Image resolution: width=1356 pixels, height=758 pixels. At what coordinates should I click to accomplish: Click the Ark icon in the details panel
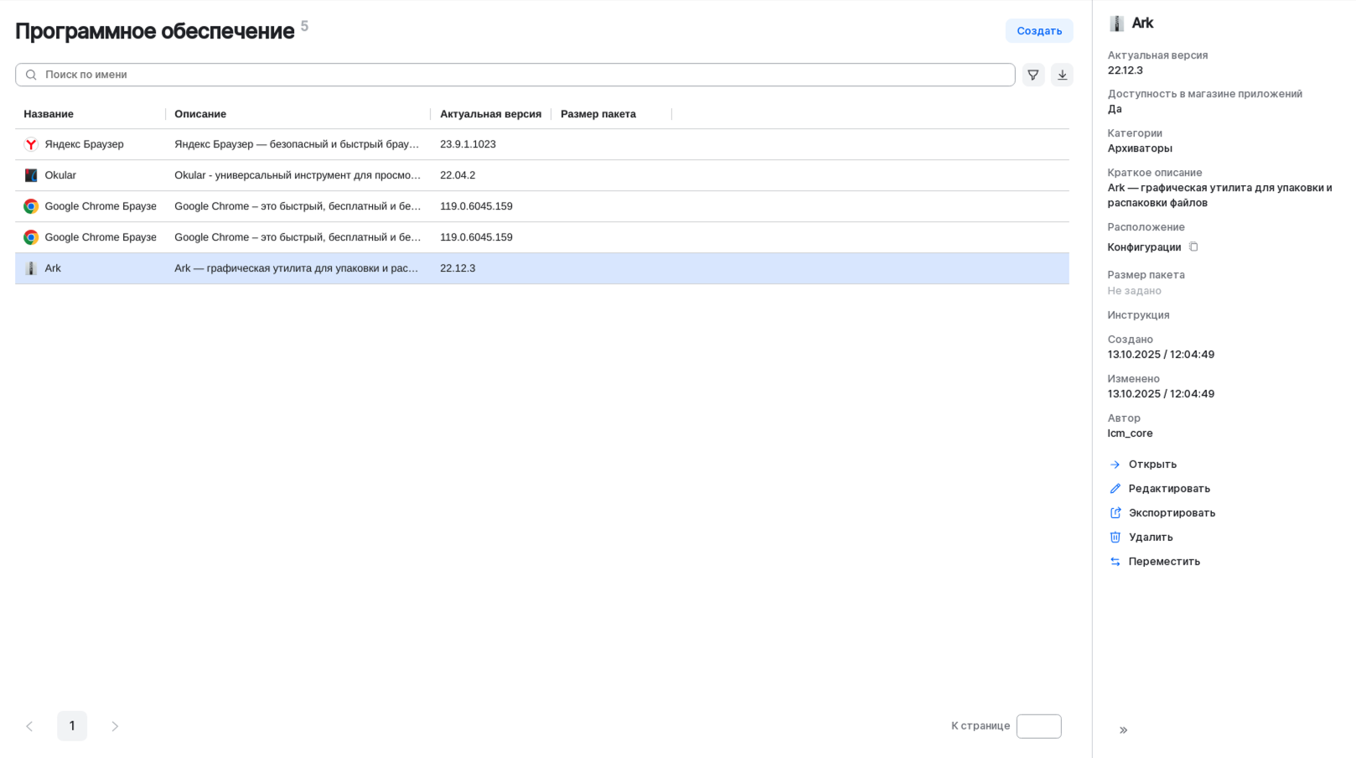tap(1116, 23)
